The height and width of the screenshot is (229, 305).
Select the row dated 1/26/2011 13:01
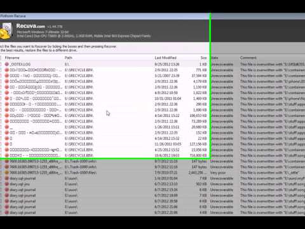[152, 127]
